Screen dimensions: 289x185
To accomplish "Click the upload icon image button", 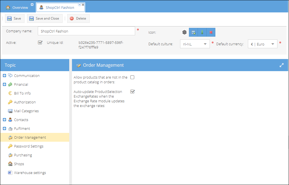I will click(193, 33).
